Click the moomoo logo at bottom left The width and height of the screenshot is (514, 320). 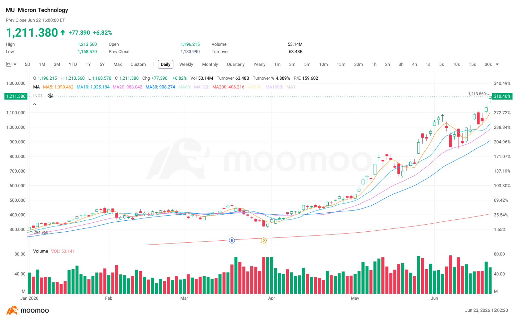pyautogui.click(x=28, y=310)
